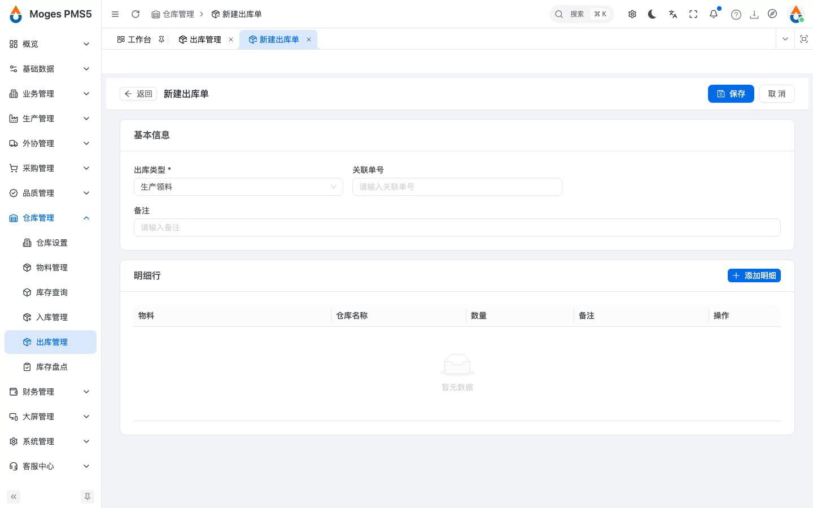Image resolution: width=813 pixels, height=508 pixels.
Task: Click the 操作 column header
Action: tap(745, 316)
